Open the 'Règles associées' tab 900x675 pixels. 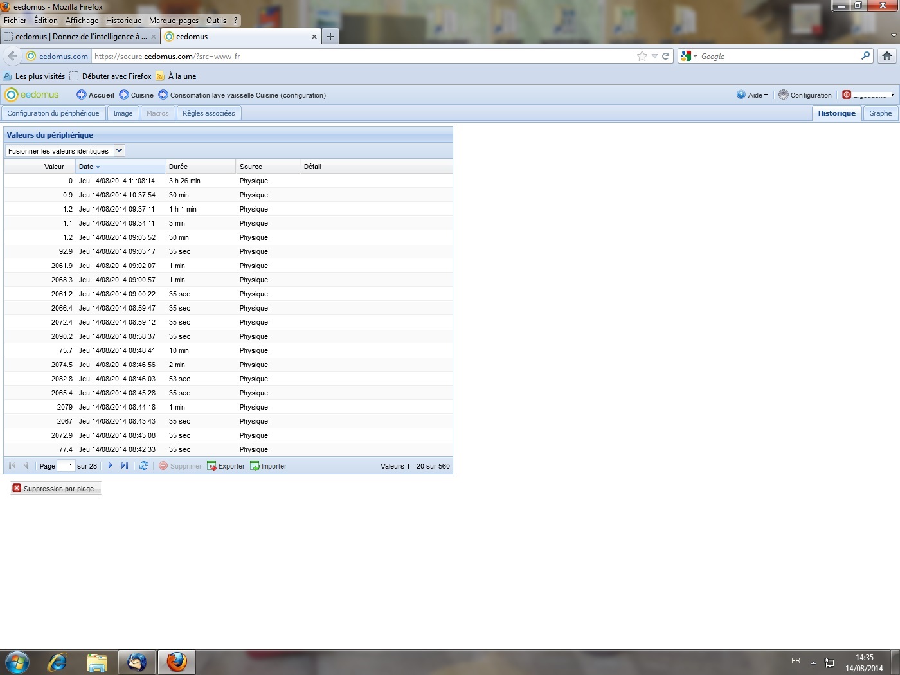click(208, 113)
